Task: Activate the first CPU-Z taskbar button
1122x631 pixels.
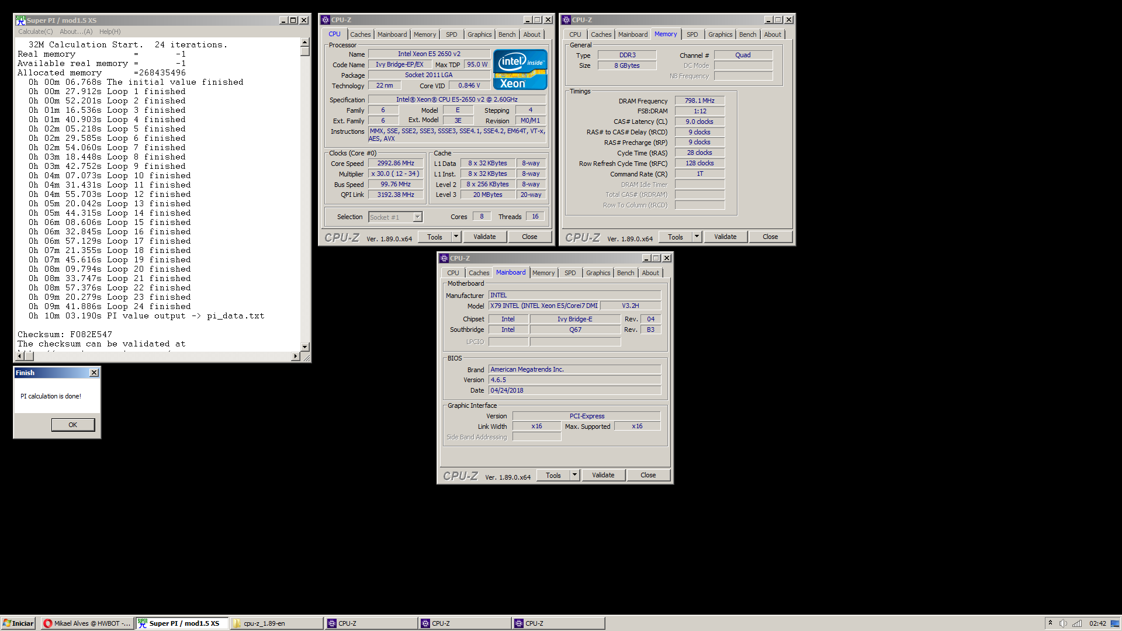Action: (x=370, y=623)
